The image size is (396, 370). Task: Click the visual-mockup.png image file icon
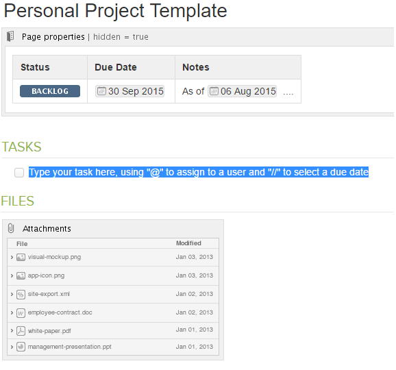tap(21, 257)
